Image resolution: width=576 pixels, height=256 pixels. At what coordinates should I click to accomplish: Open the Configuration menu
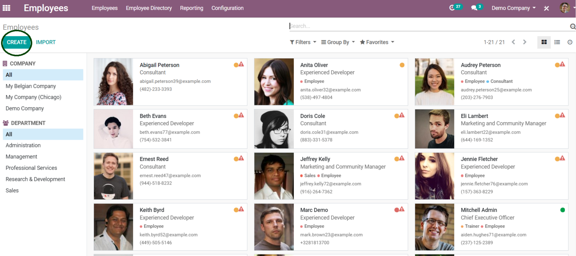pos(227,8)
